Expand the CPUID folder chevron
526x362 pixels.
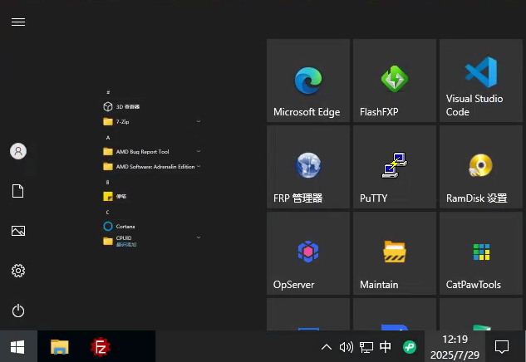199,238
